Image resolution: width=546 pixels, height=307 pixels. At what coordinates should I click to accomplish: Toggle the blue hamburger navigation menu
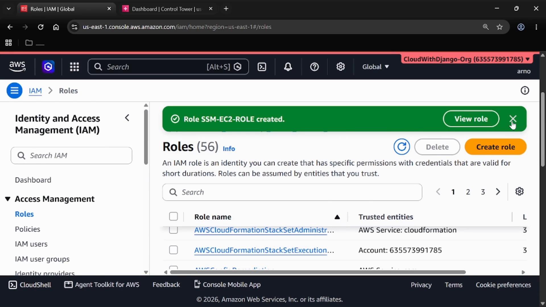15,91
